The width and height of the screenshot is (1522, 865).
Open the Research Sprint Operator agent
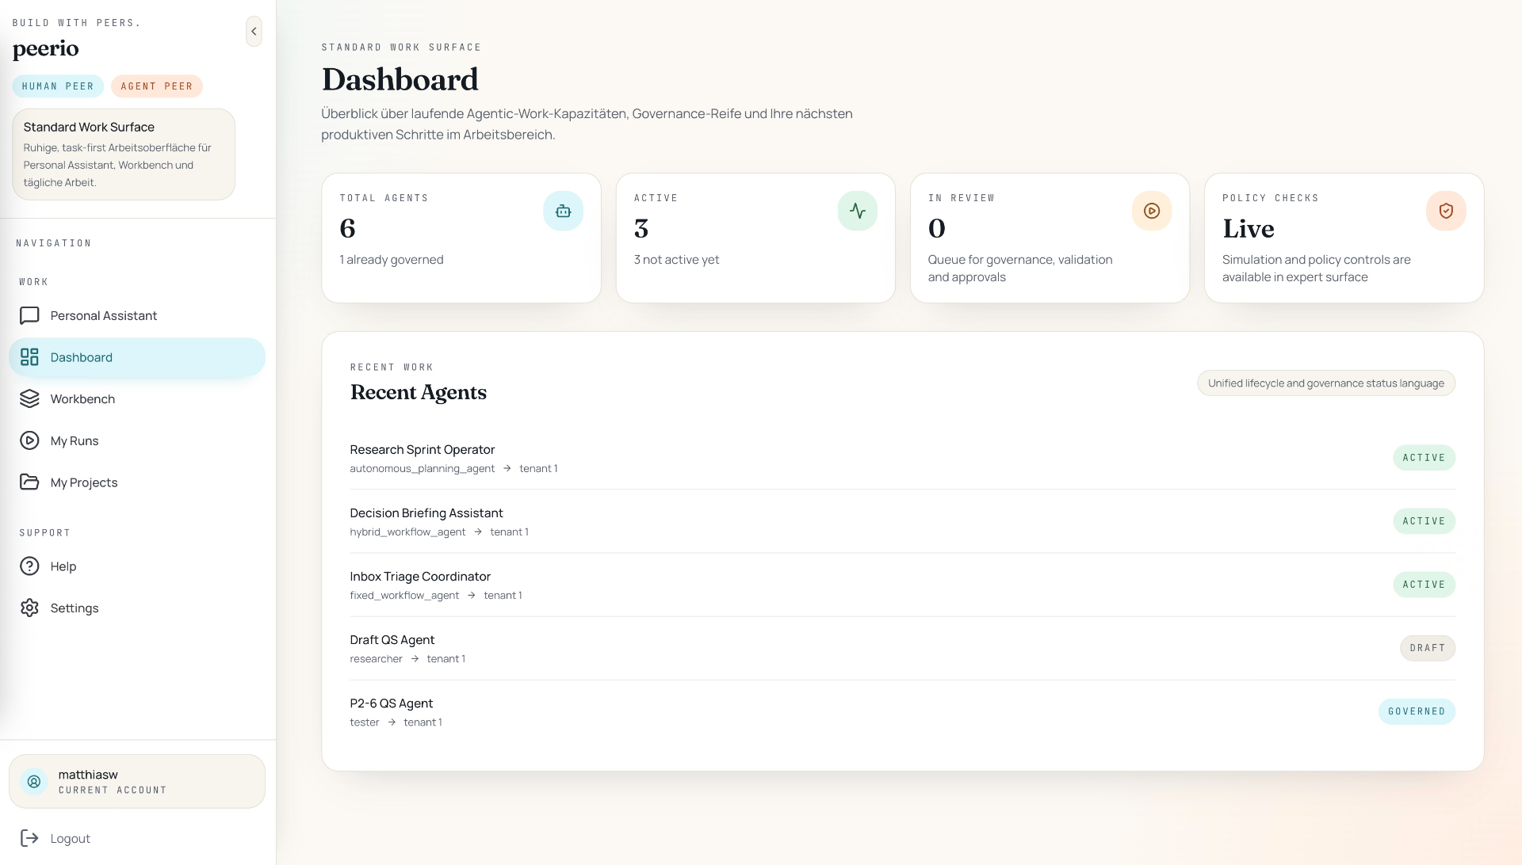902,458
